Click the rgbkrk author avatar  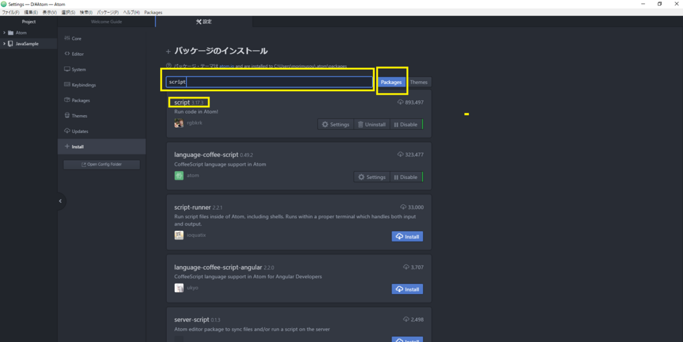coord(179,123)
